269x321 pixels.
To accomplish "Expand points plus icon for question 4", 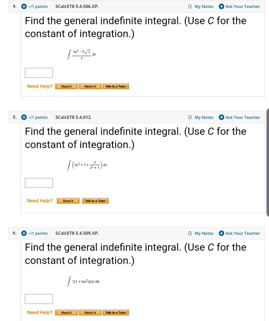I will pos(24,6).
